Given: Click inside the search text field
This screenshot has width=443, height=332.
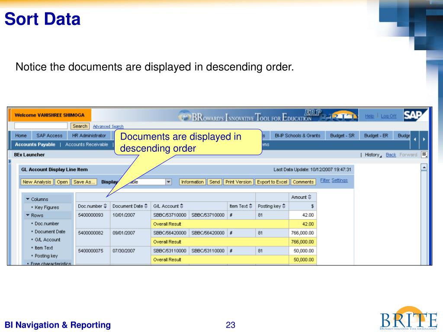Looking at the screenshot, I should click(x=41, y=126).
